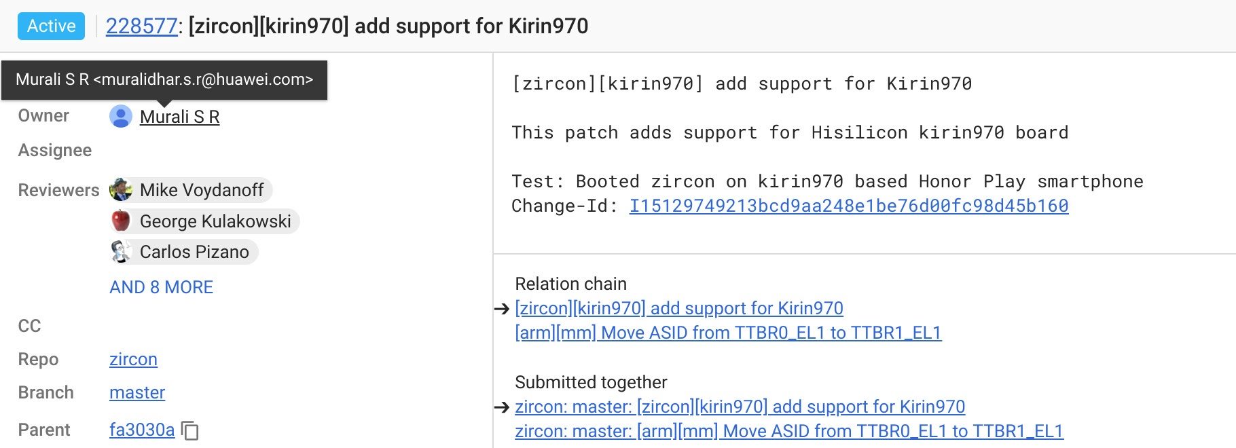Open the zircon repo link

[x=133, y=359]
